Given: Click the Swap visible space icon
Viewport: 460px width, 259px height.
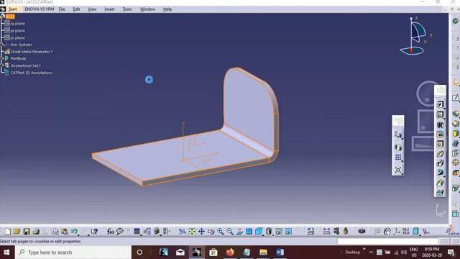Looking at the screenshot, I should pos(288,232).
